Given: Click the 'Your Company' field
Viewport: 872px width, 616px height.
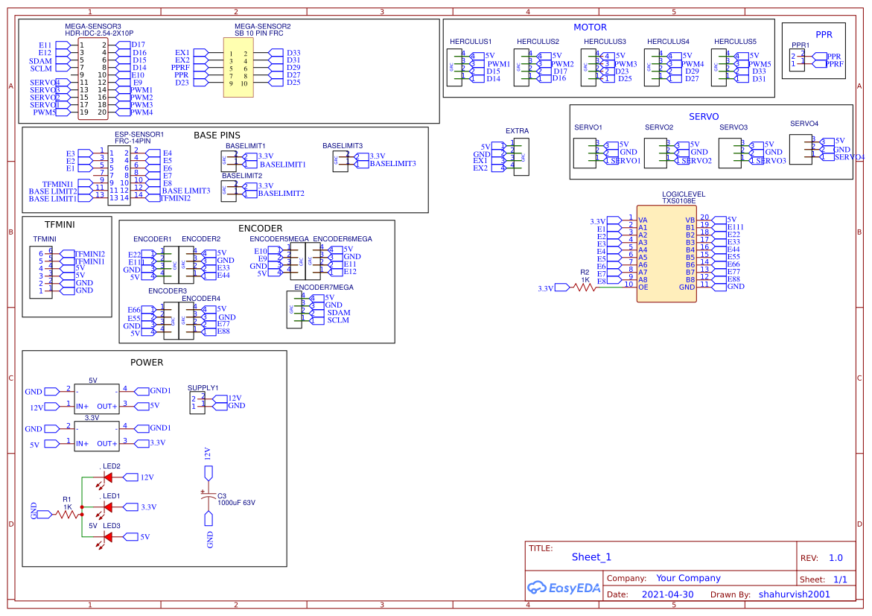Looking at the screenshot, I should point(688,578).
